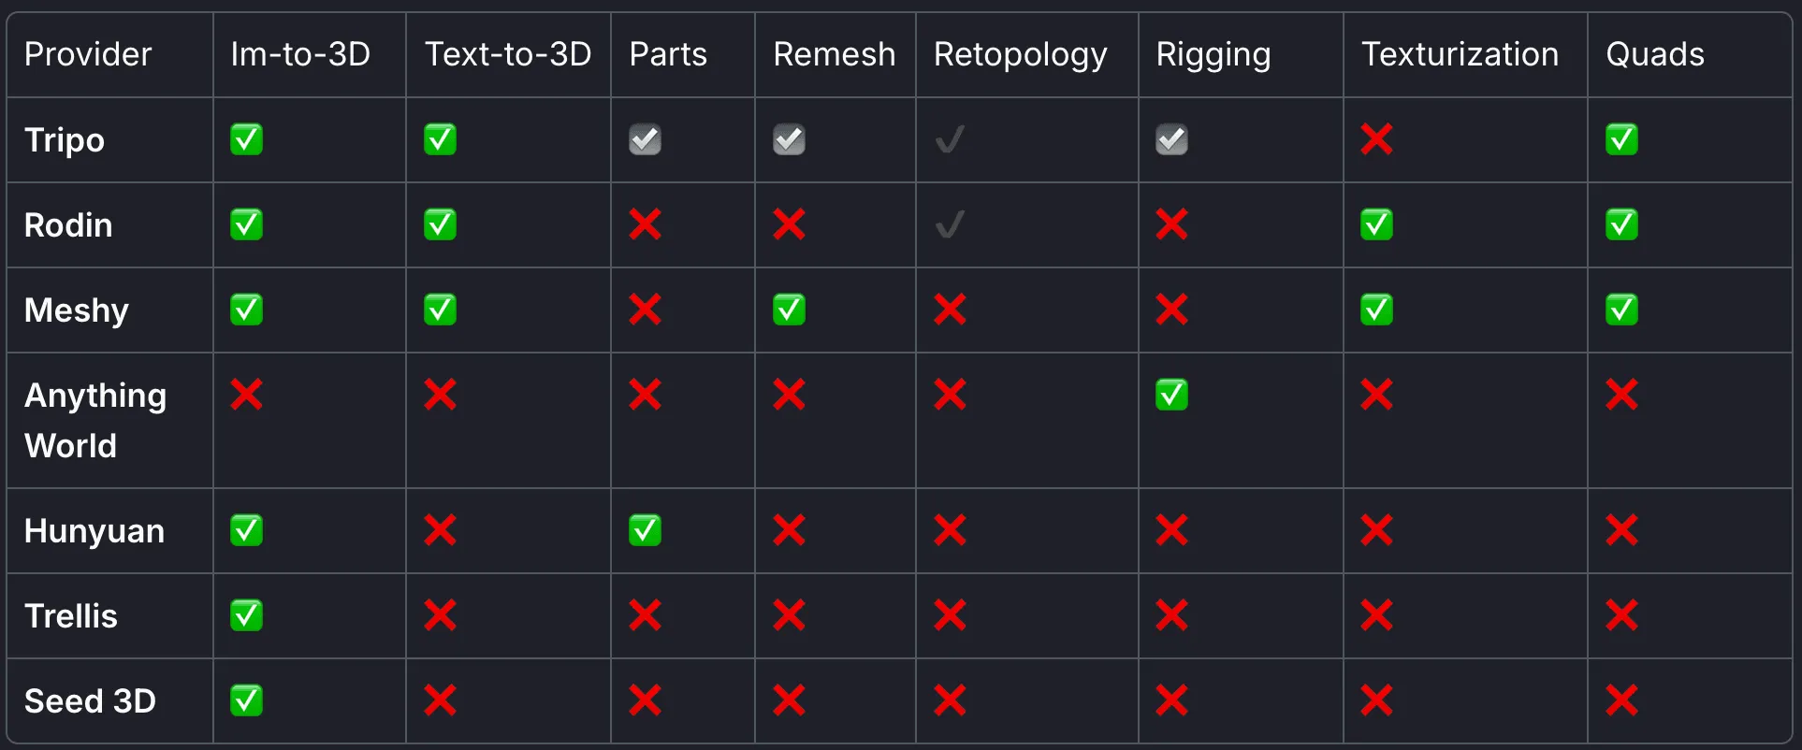Image resolution: width=1802 pixels, height=750 pixels.
Task: Click the Texturization column header
Action: click(x=1460, y=54)
